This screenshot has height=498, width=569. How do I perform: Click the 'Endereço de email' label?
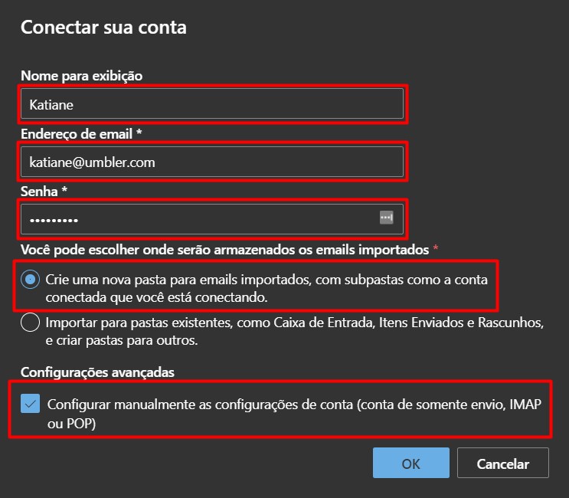pos(81,133)
